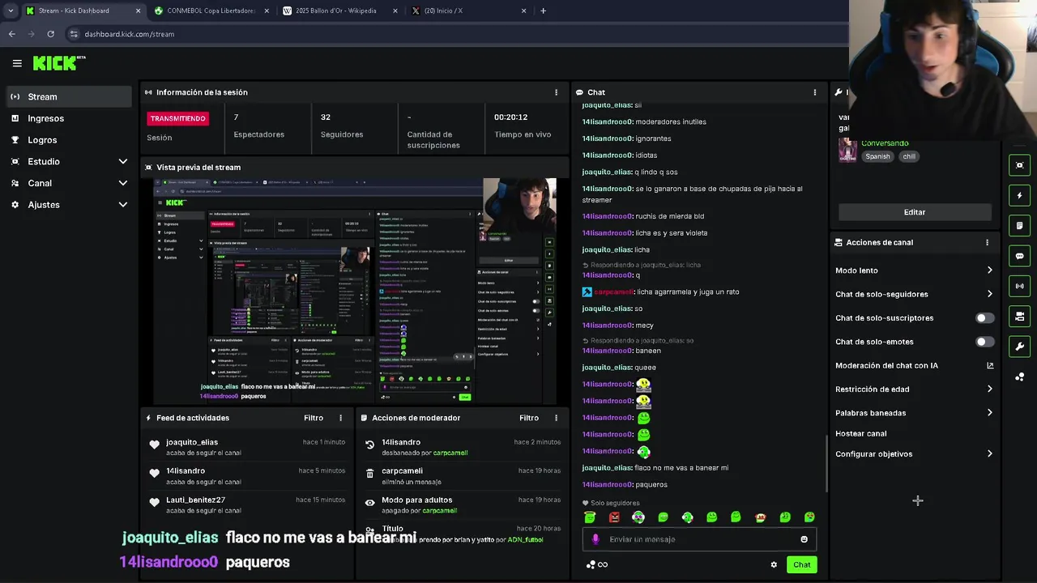Click carpcamell username in chat
Screen dimensions: 1037x583
[x=613, y=291]
